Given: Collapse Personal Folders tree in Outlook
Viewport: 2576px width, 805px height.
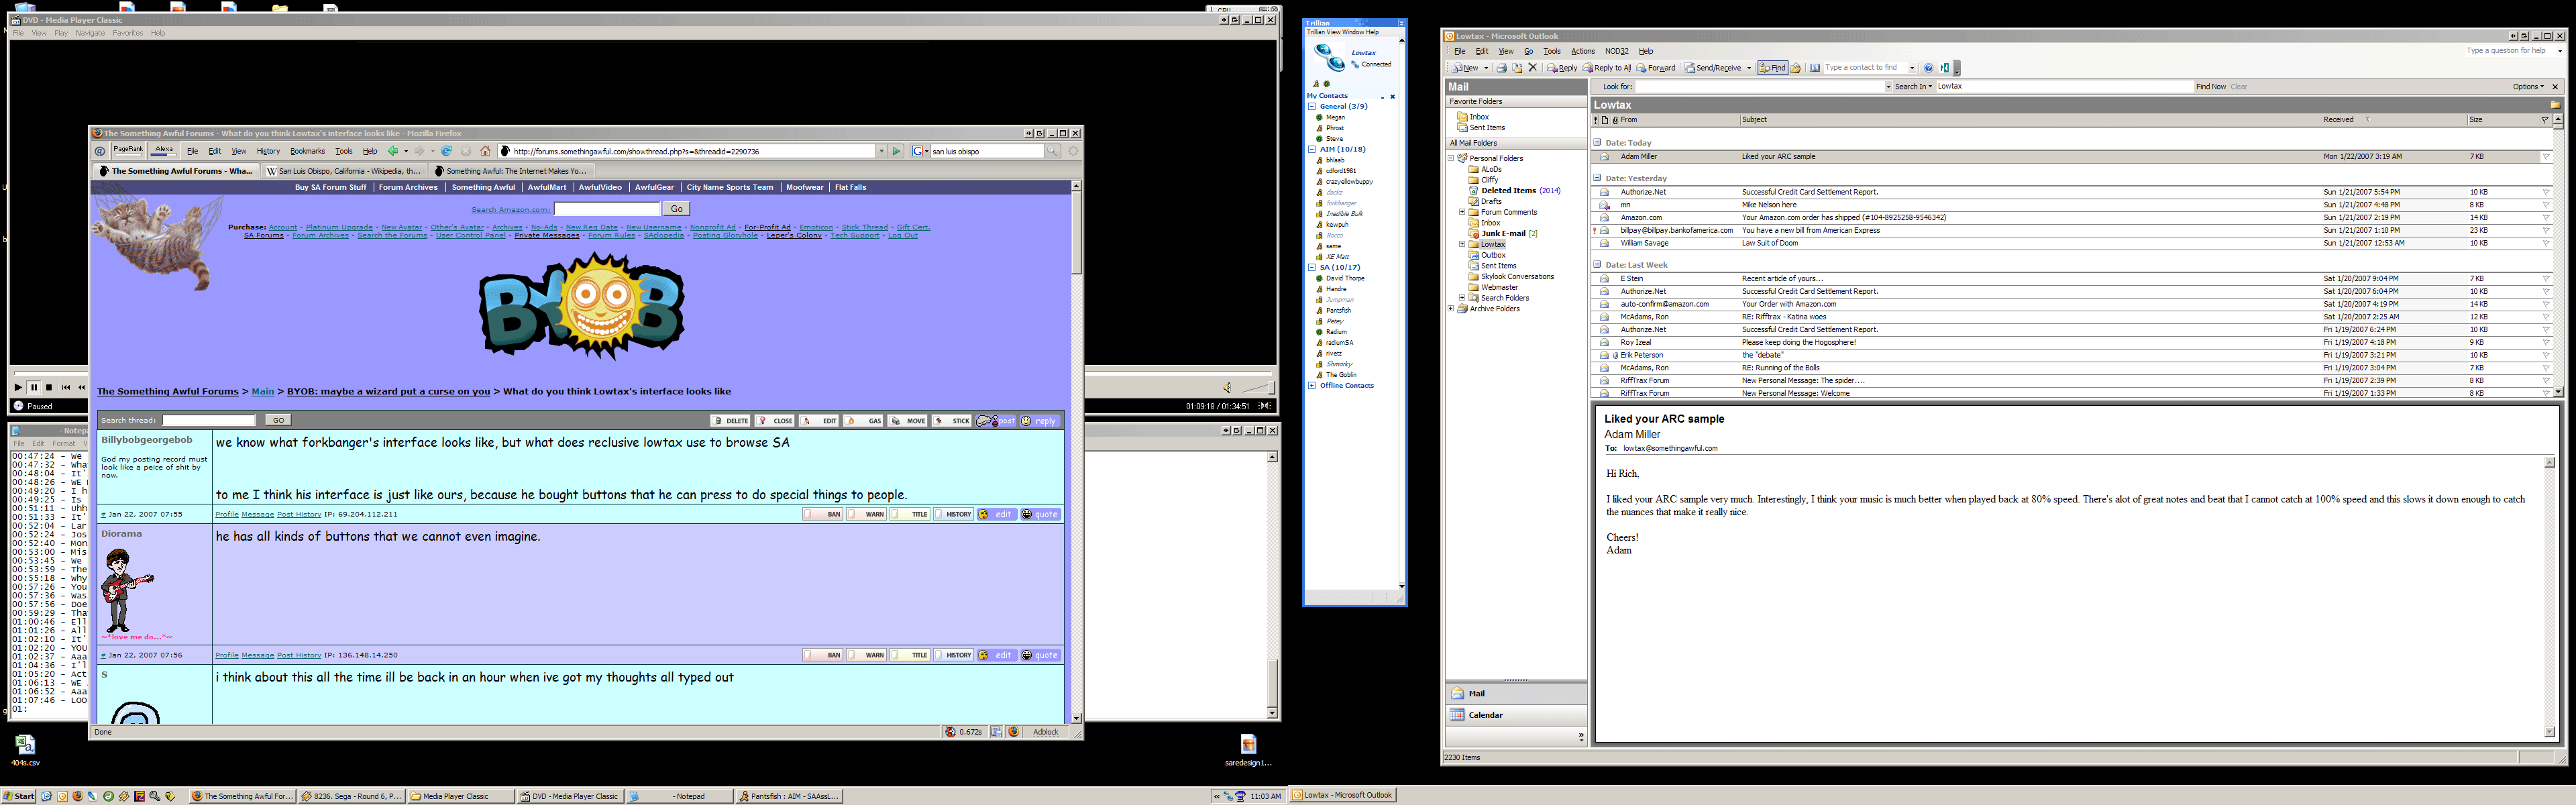Looking at the screenshot, I should click(x=1451, y=158).
